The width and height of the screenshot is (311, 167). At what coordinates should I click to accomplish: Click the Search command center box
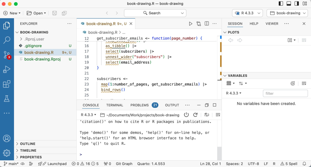155,13
